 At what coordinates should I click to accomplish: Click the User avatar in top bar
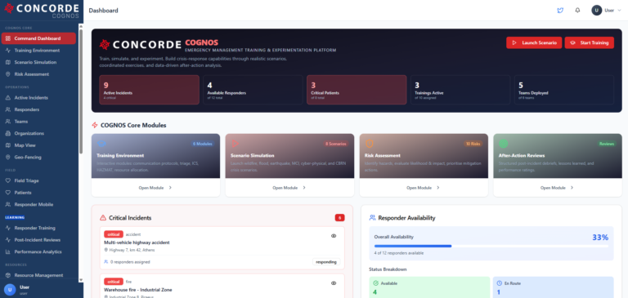pos(597,11)
